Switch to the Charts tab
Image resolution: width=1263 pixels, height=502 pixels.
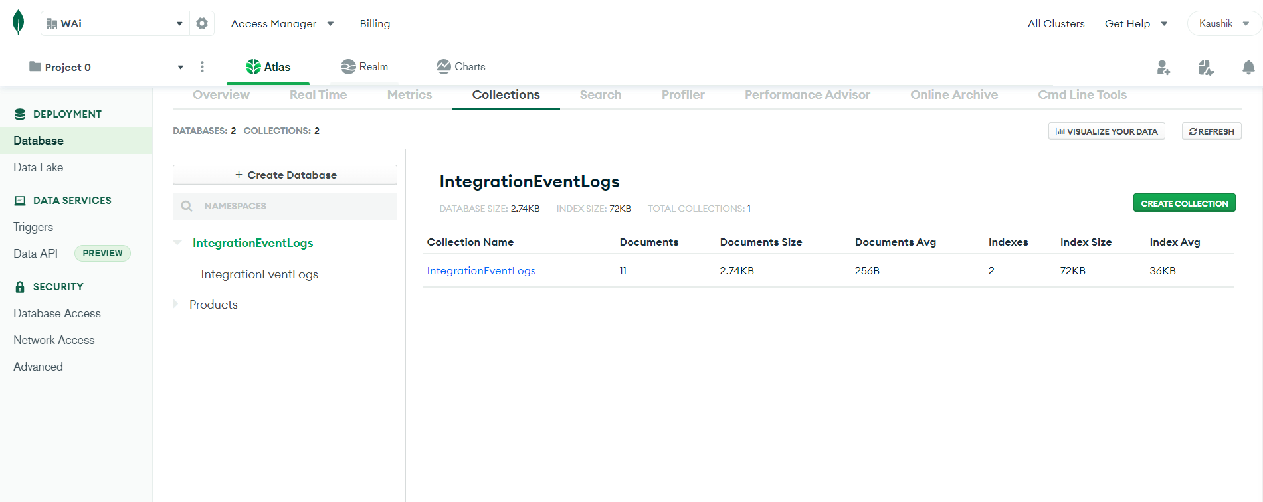point(460,67)
